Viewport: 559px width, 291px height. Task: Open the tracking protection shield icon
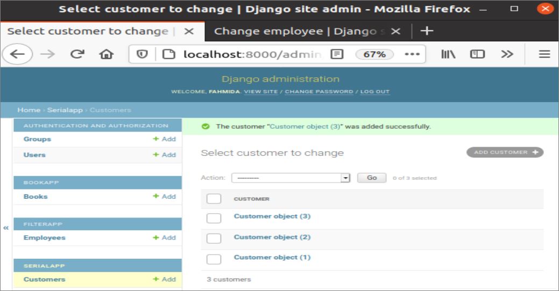tap(142, 54)
